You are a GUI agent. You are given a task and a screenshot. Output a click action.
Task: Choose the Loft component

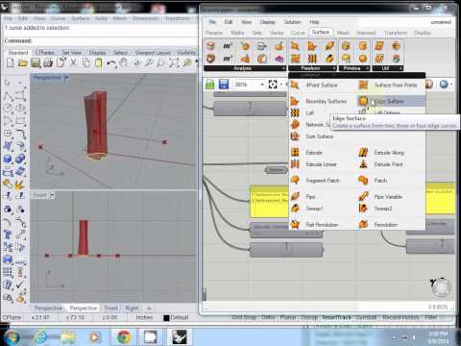pos(303,112)
